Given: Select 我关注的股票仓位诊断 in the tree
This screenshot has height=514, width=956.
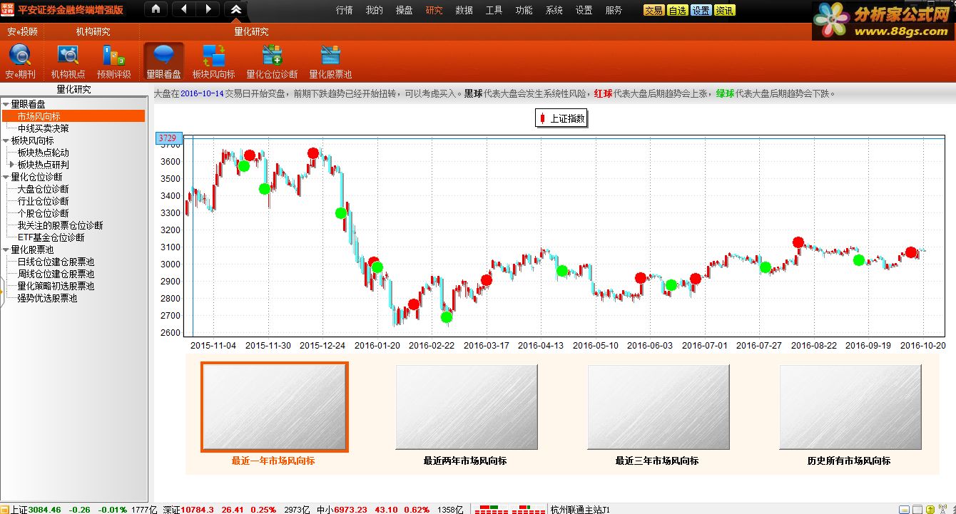Looking at the screenshot, I should tap(61, 225).
